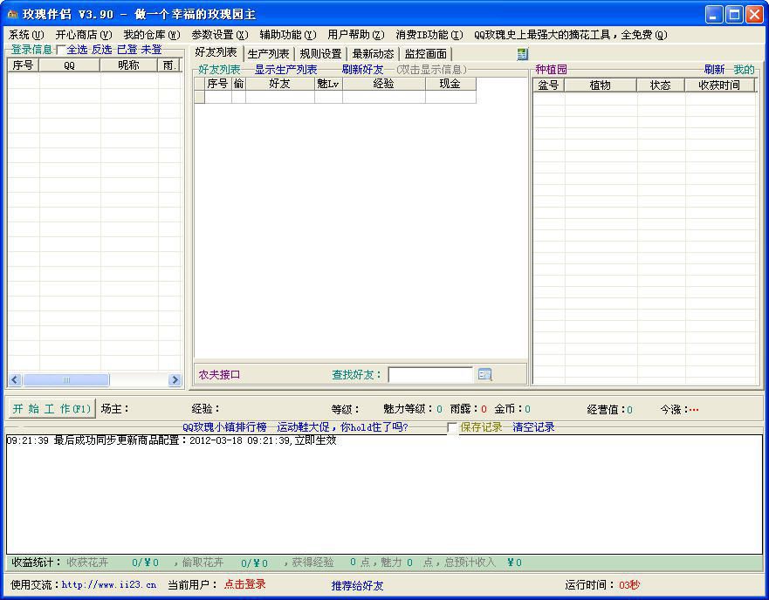Click the 农夫接口 link
This screenshot has height=600, width=769.
pos(219,375)
